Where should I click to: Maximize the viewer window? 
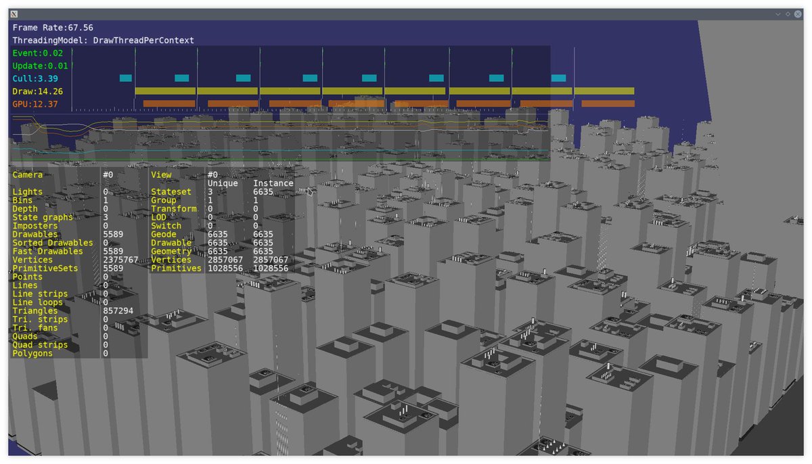(x=788, y=14)
